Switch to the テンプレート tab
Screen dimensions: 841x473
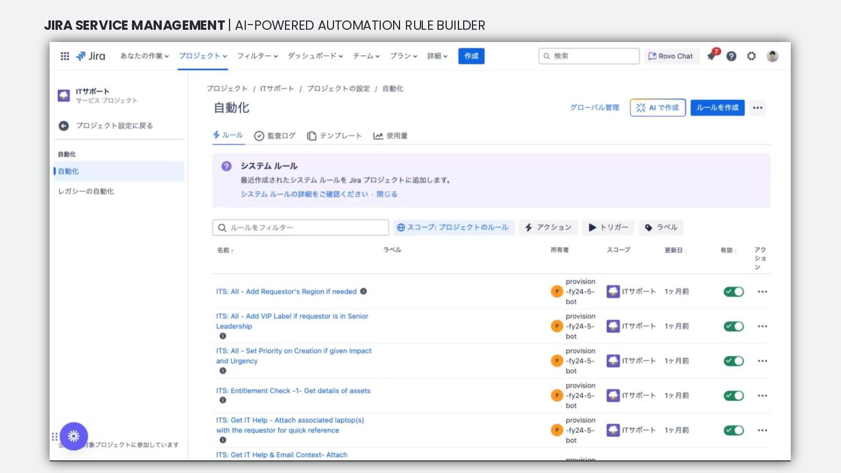coord(335,135)
